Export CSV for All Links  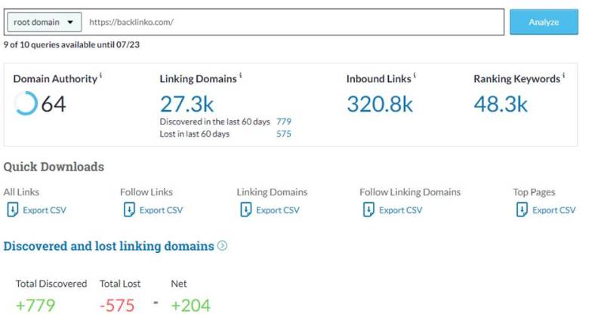pyautogui.click(x=45, y=211)
